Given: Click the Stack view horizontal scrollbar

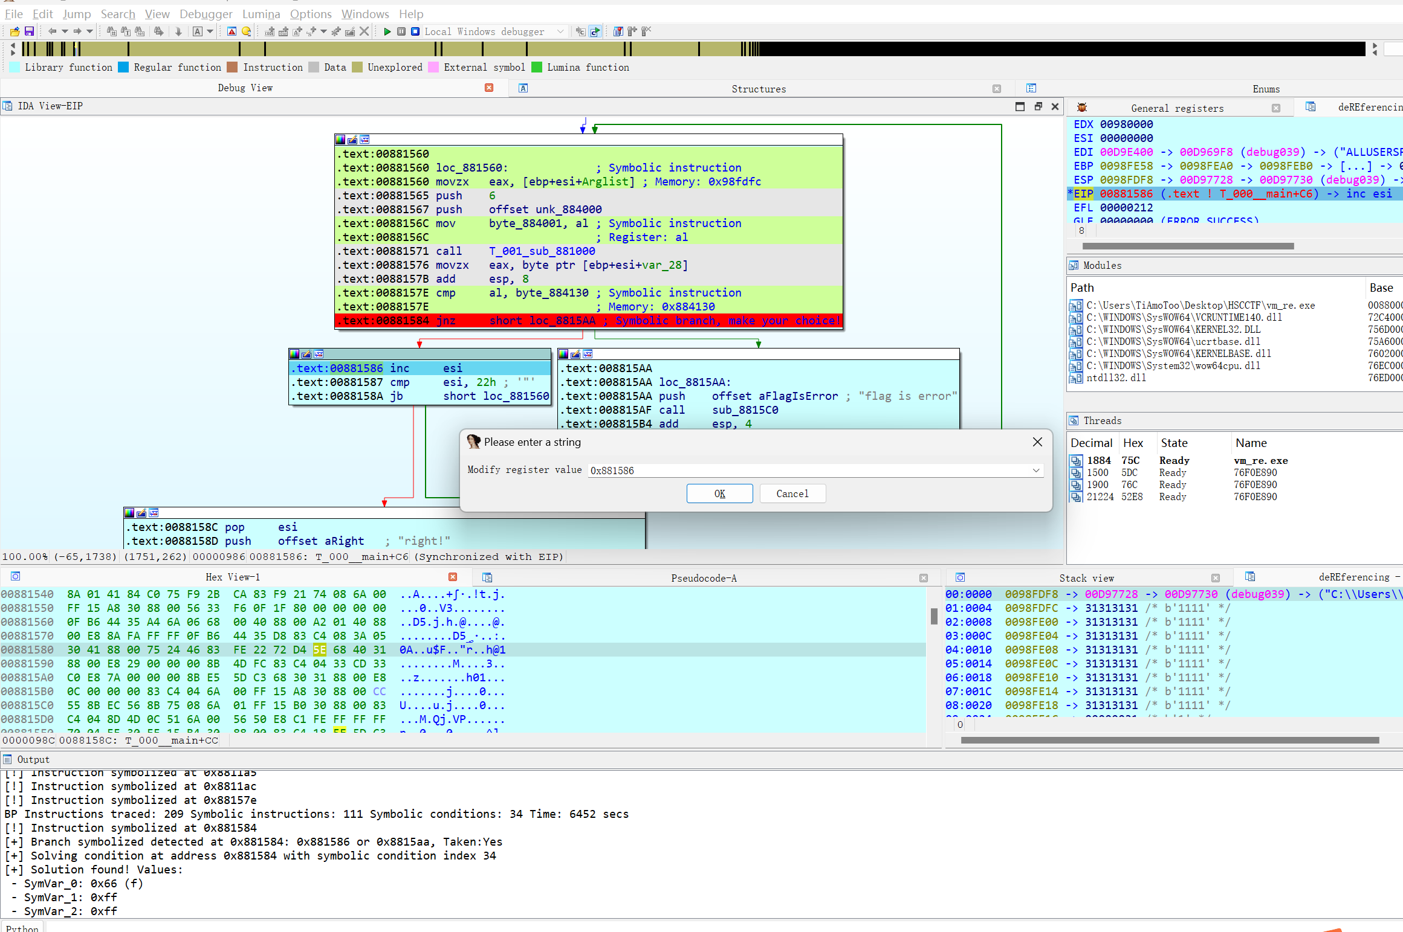Looking at the screenshot, I should click(x=1170, y=740).
